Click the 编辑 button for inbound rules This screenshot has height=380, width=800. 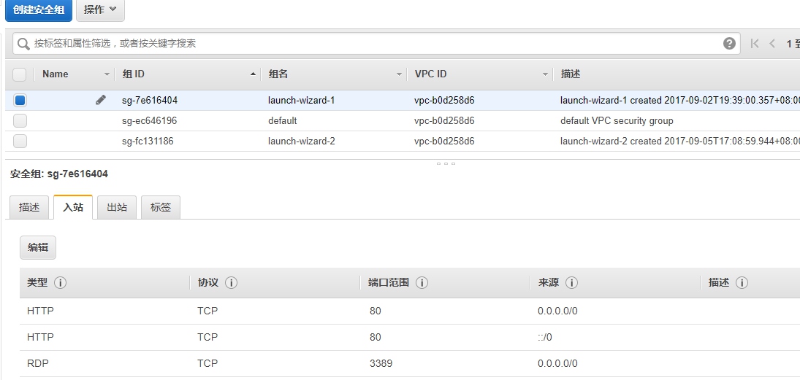click(38, 247)
